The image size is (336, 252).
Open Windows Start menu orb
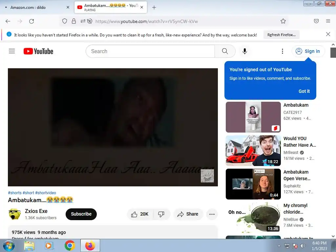(8, 245)
